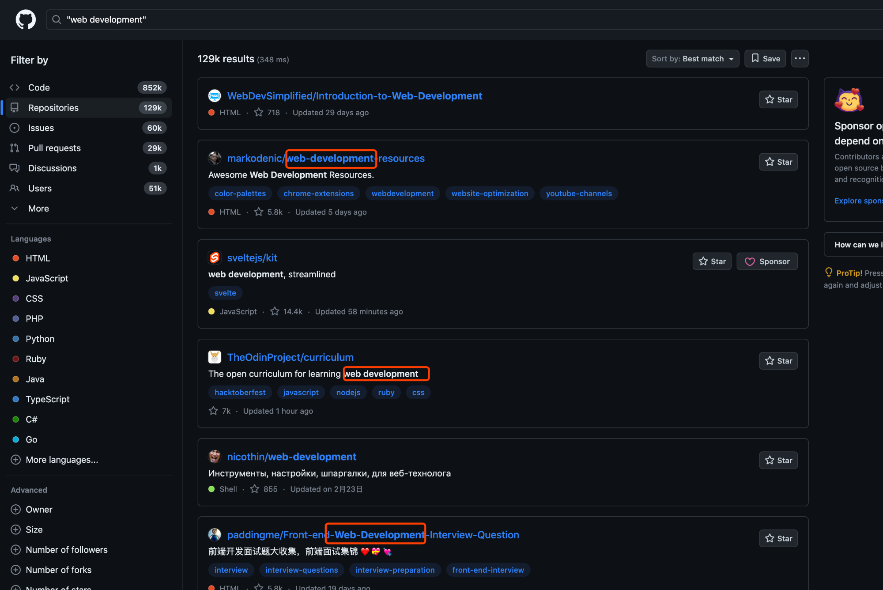Viewport: 883px width, 590px height.
Task: Open markodenic/web-development-resources repository
Action: pos(326,158)
